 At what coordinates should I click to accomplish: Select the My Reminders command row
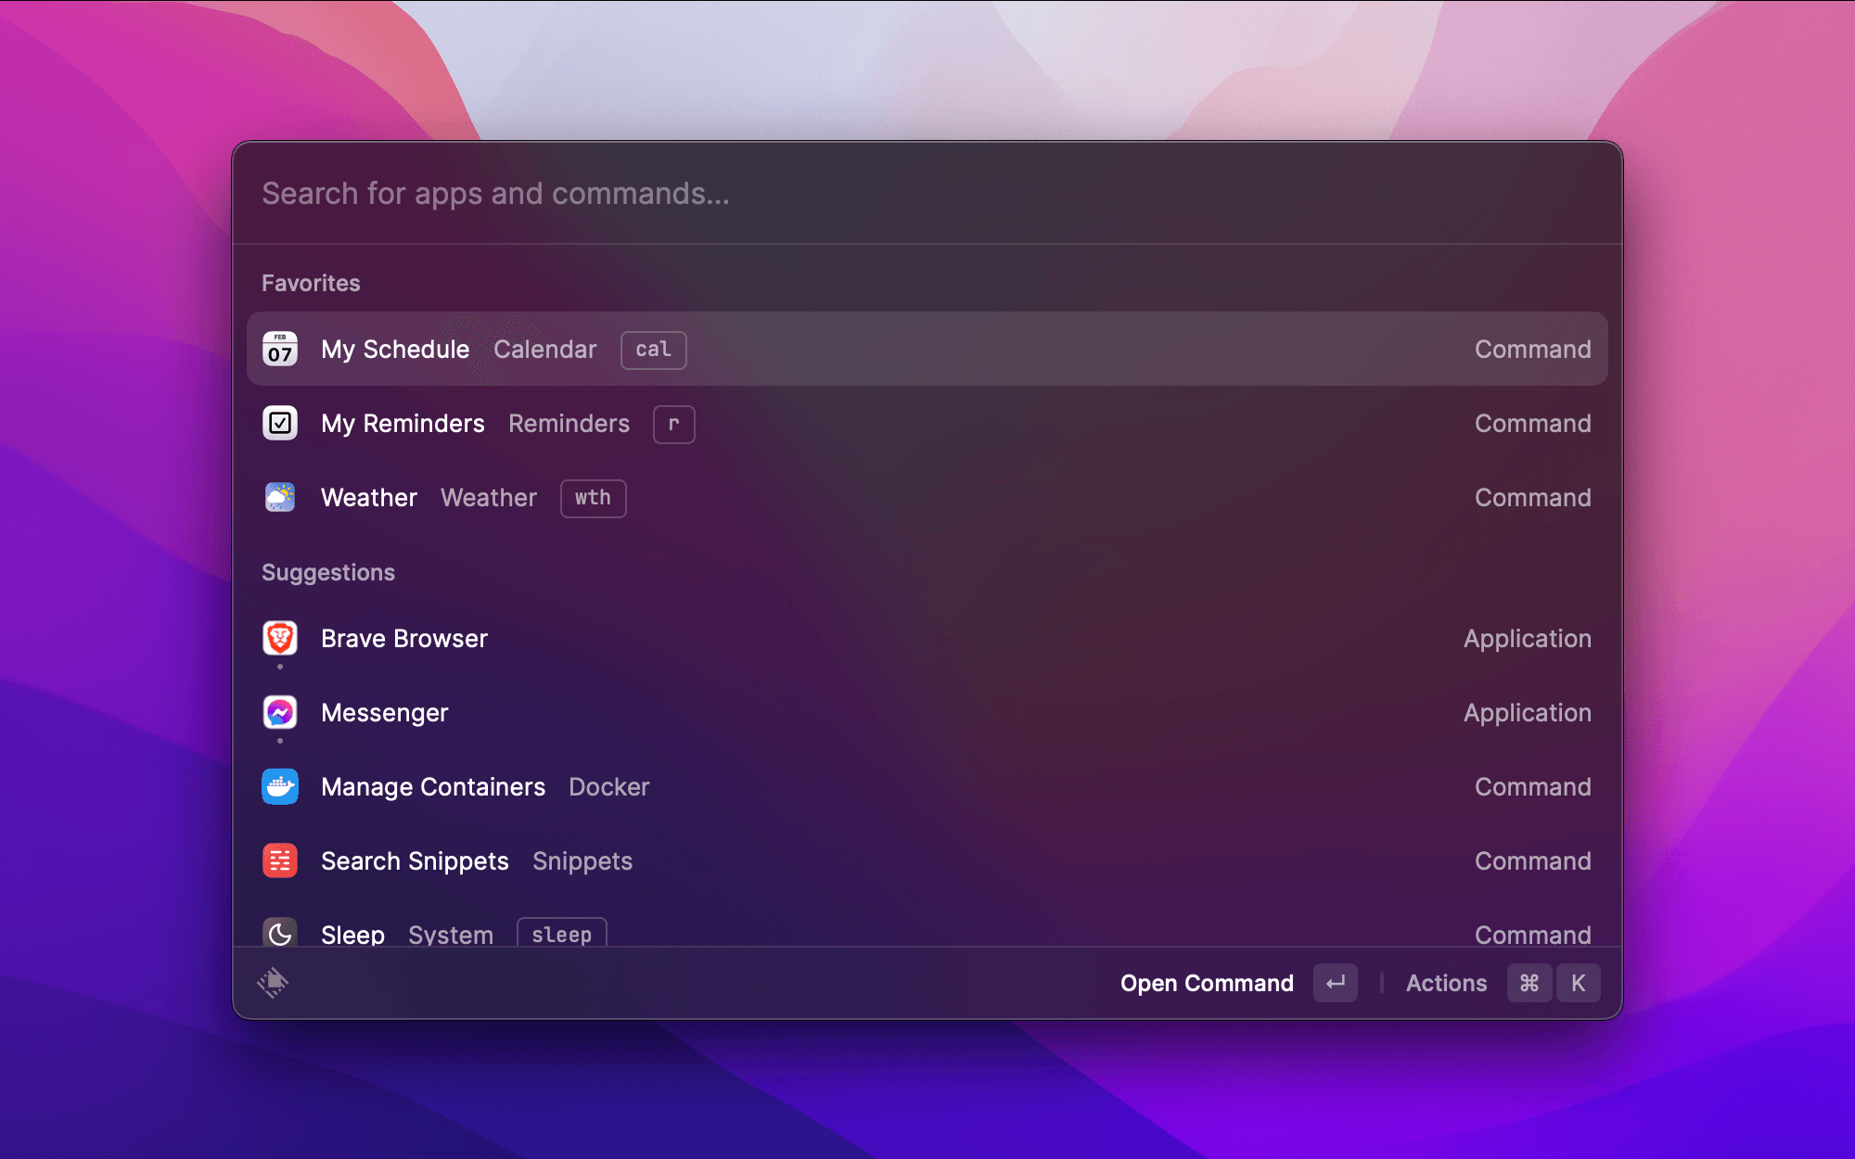pyautogui.click(x=927, y=424)
